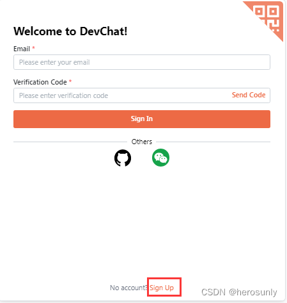Click the CSDN watermark text
The height and width of the screenshot is (303, 287).
point(213,292)
